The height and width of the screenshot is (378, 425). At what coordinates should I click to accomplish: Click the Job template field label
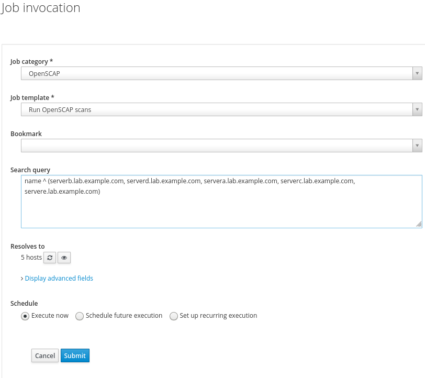tap(32, 97)
